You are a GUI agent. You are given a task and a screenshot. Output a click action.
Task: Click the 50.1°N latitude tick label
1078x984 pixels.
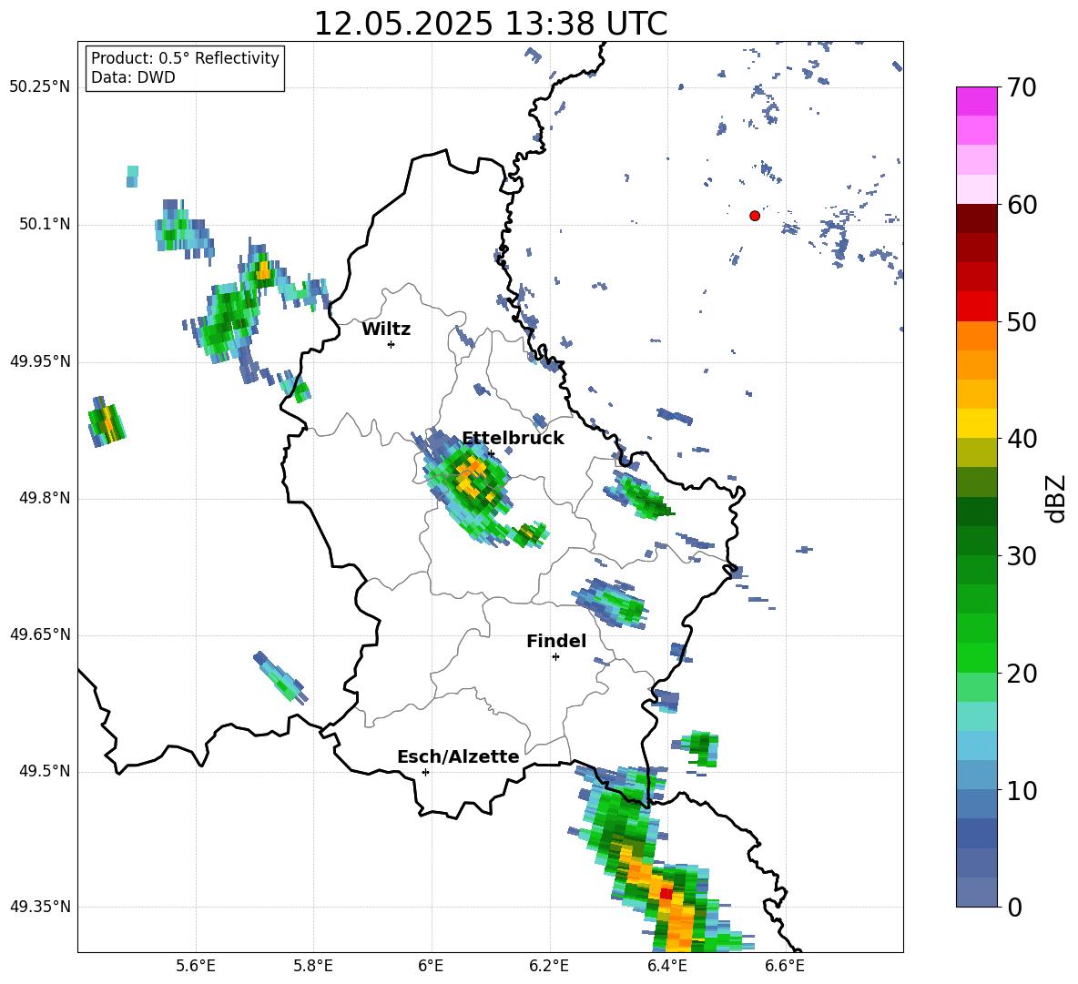point(45,224)
